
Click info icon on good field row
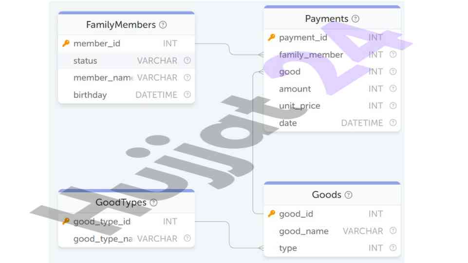pyautogui.click(x=393, y=72)
